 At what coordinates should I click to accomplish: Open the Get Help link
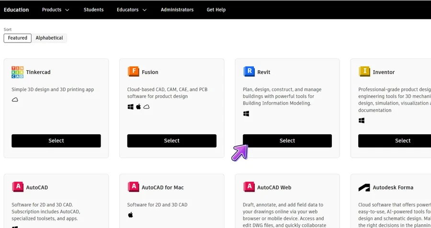(216, 10)
